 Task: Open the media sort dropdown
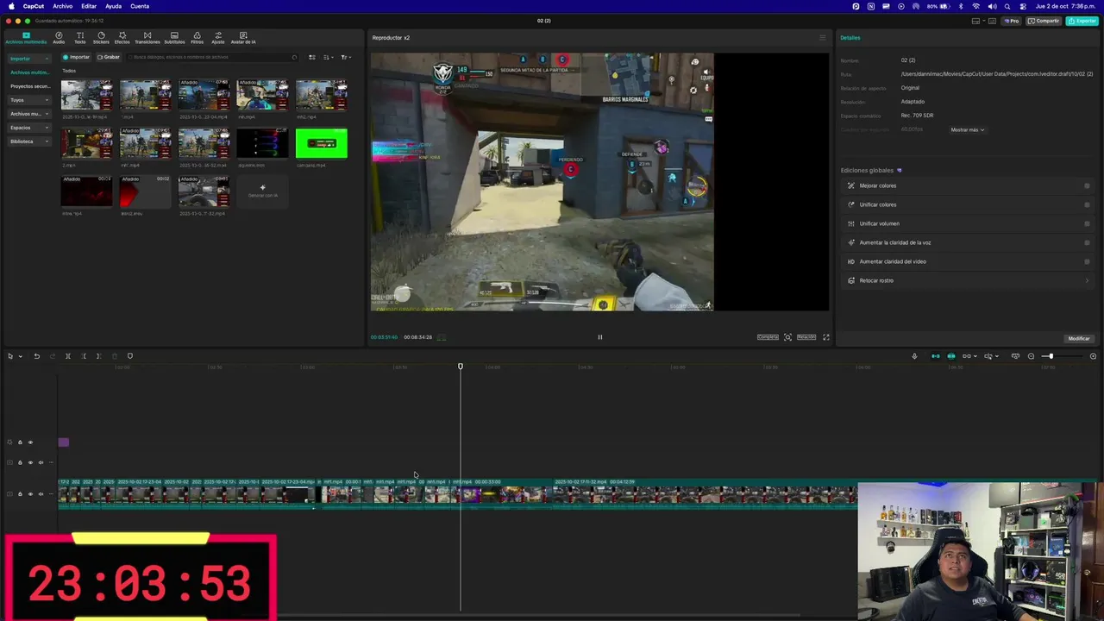click(x=328, y=57)
